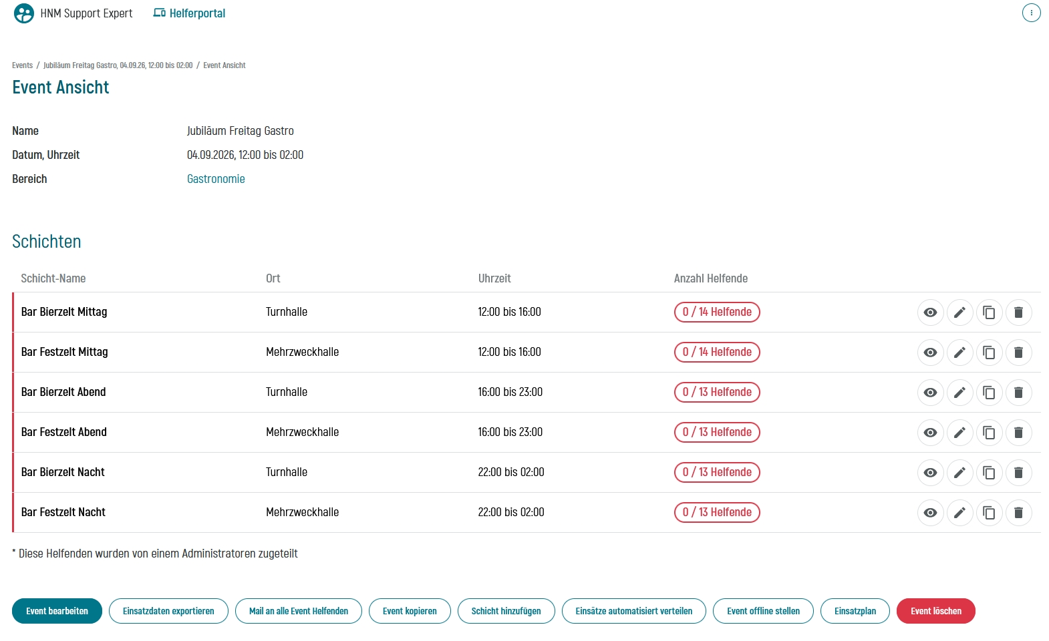Show details of Bar Festzelt Nacht shift
The height and width of the screenshot is (641, 1049).
[x=930, y=513]
